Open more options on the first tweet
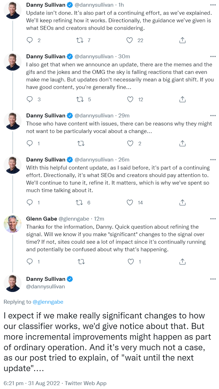The height and width of the screenshot is (389, 219). click(x=213, y=5)
